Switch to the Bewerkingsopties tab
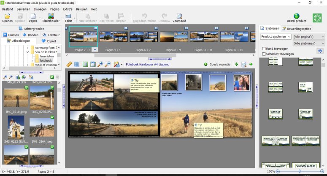327x176 pixels. coord(296,29)
